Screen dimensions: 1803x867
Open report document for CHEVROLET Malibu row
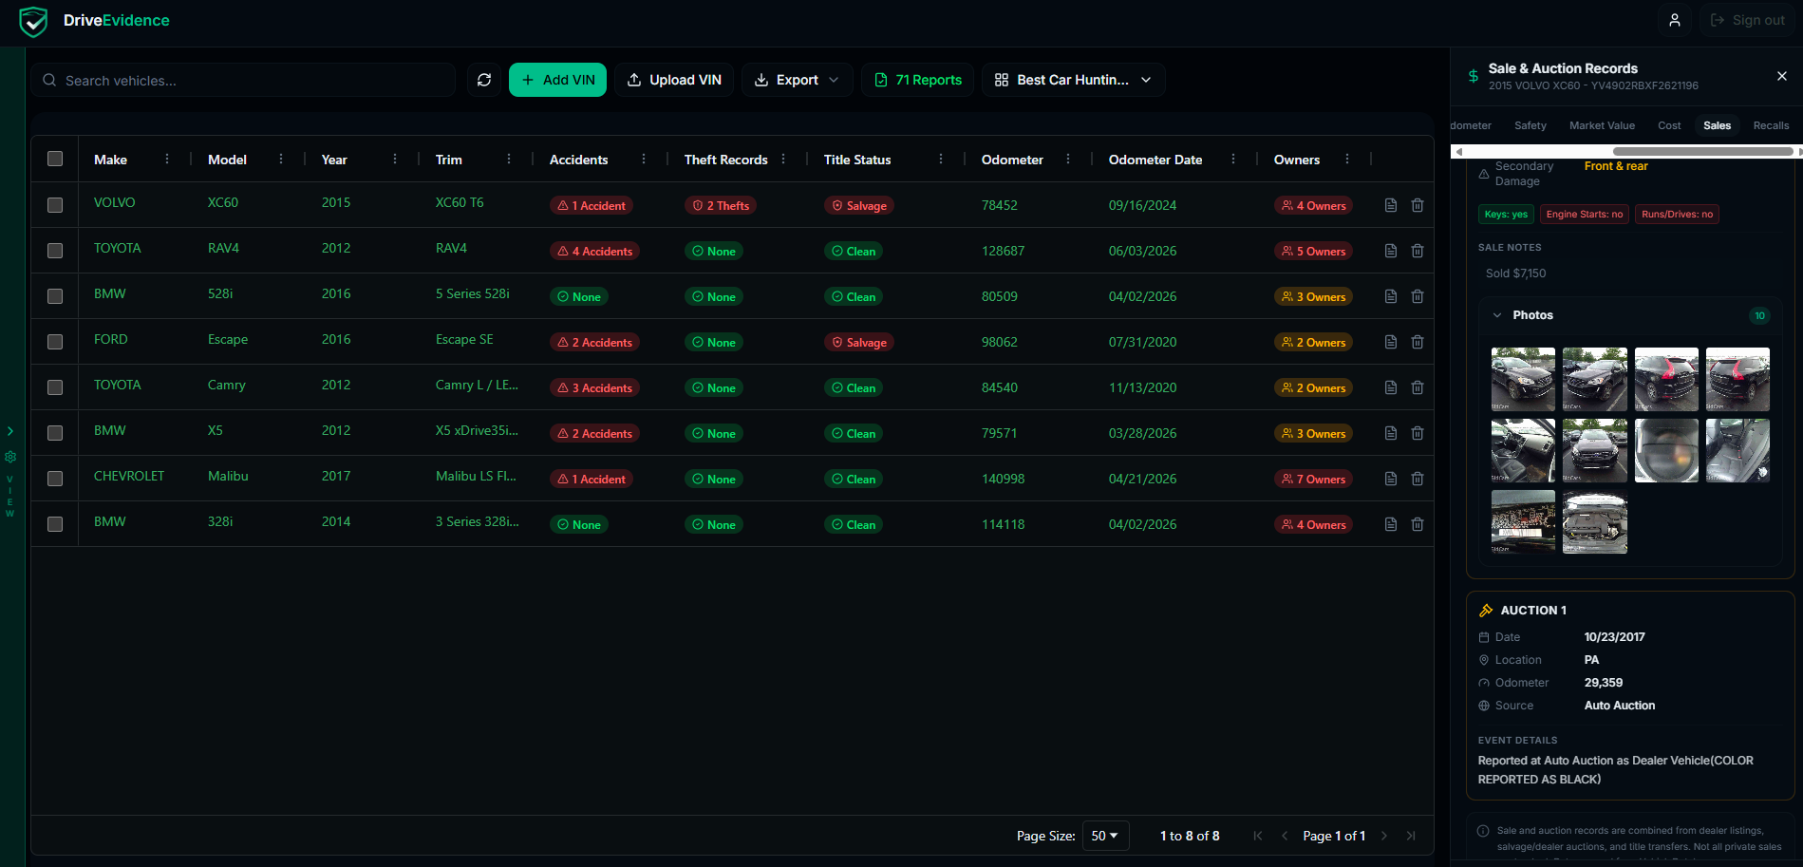1391,479
